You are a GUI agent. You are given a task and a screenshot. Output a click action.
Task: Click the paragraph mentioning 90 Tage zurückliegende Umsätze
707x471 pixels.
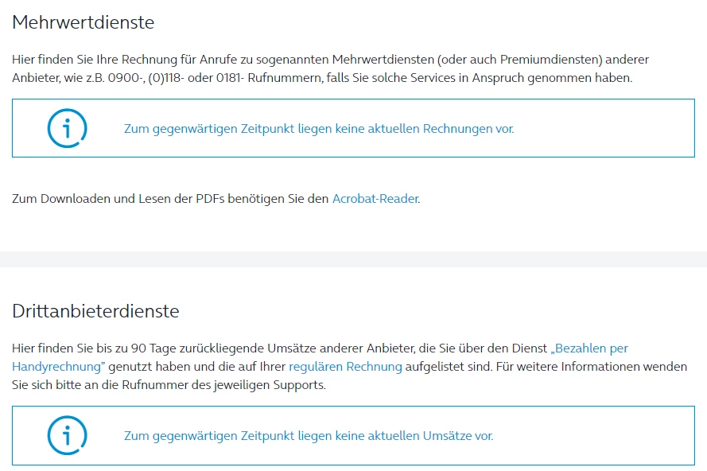(239, 348)
